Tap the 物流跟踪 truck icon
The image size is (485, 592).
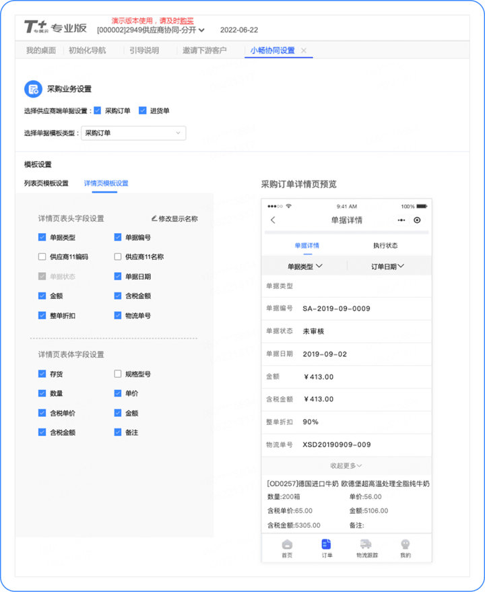pyautogui.click(x=366, y=544)
